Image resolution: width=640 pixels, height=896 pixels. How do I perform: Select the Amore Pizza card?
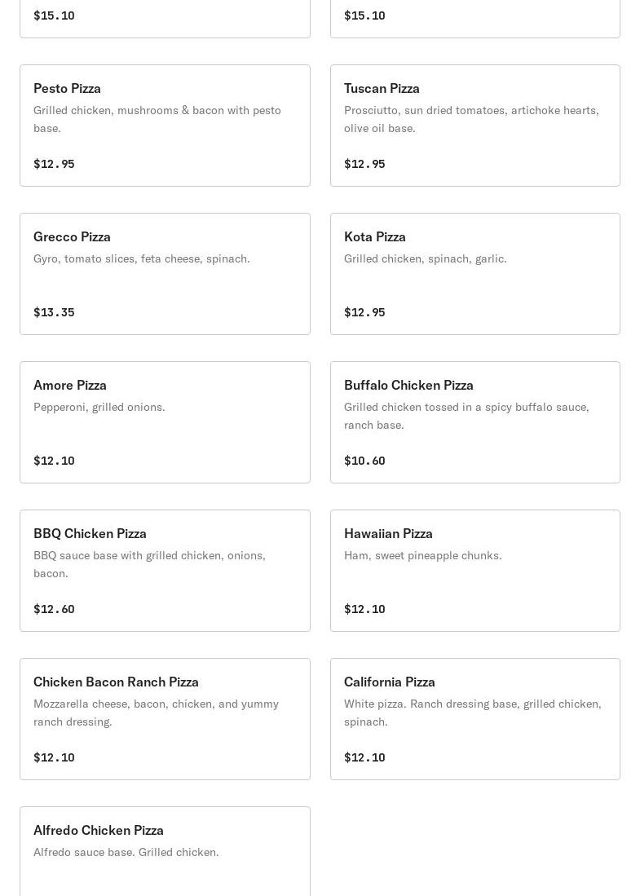[166, 422]
